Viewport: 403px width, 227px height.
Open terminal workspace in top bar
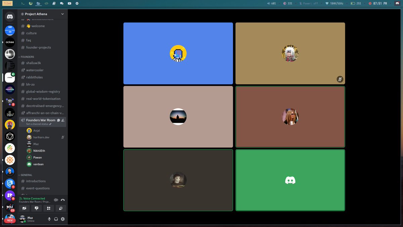click(x=23, y=3)
